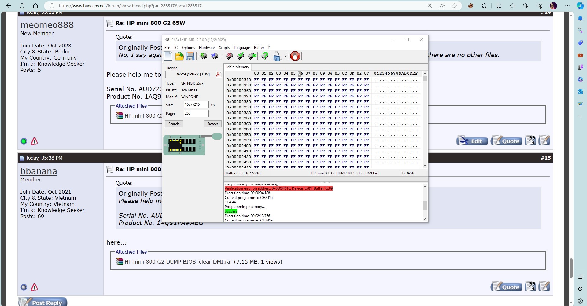The width and height of the screenshot is (587, 306).
Task: Click the Open file folder icon
Action: tap(179, 56)
